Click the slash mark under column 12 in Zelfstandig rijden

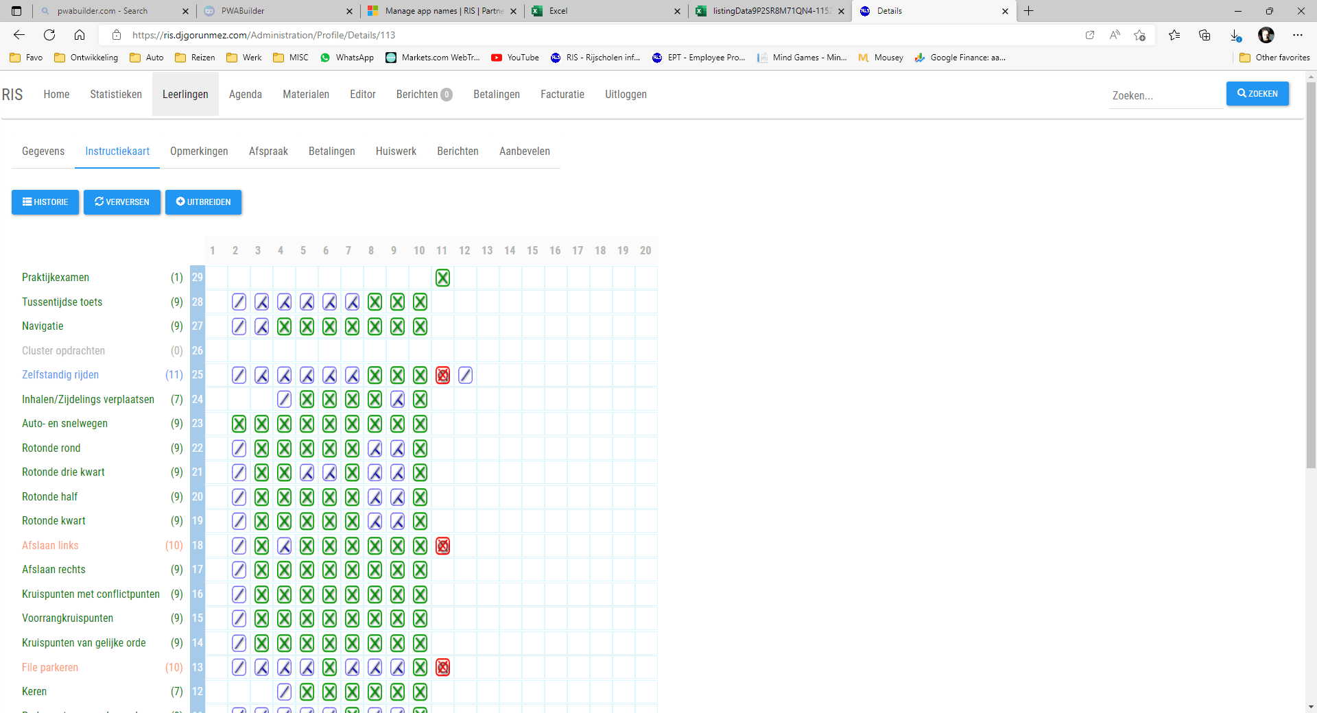(x=465, y=375)
